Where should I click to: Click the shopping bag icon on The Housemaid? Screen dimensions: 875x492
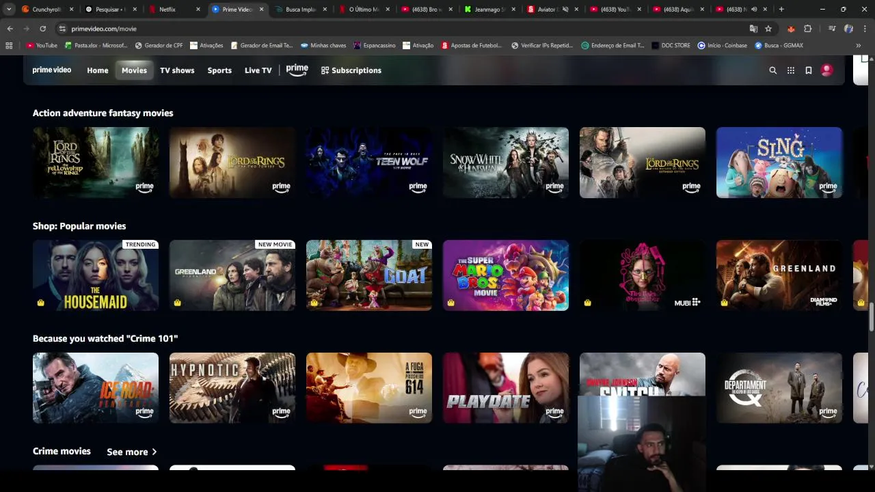point(40,303)
